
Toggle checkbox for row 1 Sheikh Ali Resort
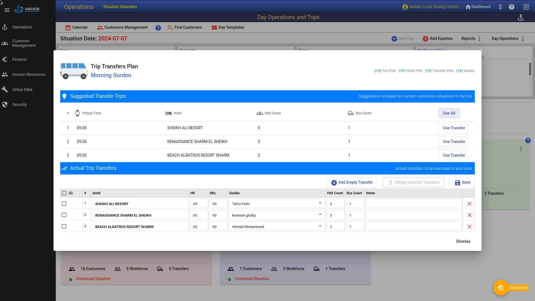(64, 204)
